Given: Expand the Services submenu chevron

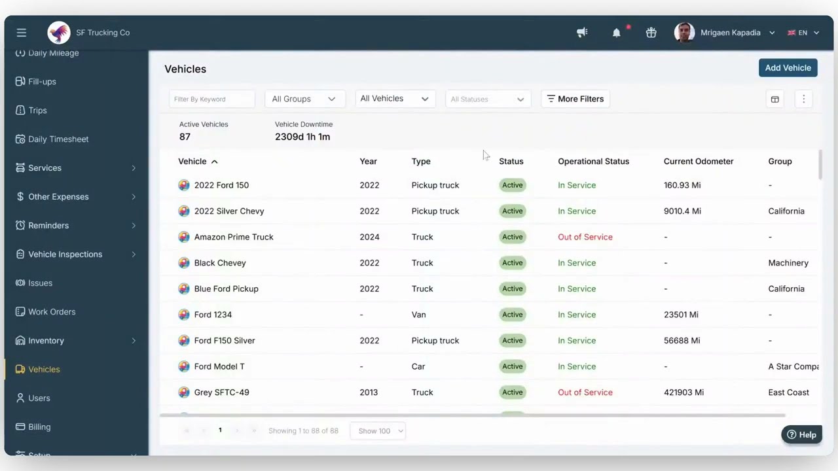Looking at the screenshot, I should tap(134, 168).
